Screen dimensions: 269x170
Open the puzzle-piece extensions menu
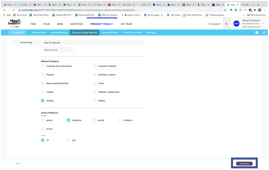pos(255,10)
